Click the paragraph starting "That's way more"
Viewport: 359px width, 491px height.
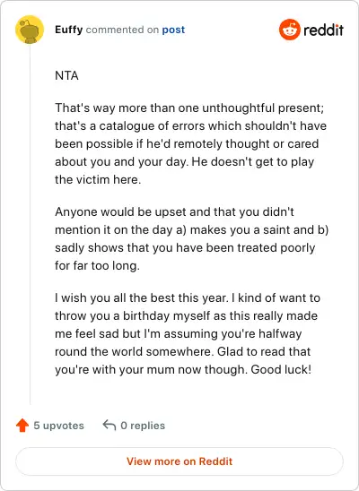190,143
